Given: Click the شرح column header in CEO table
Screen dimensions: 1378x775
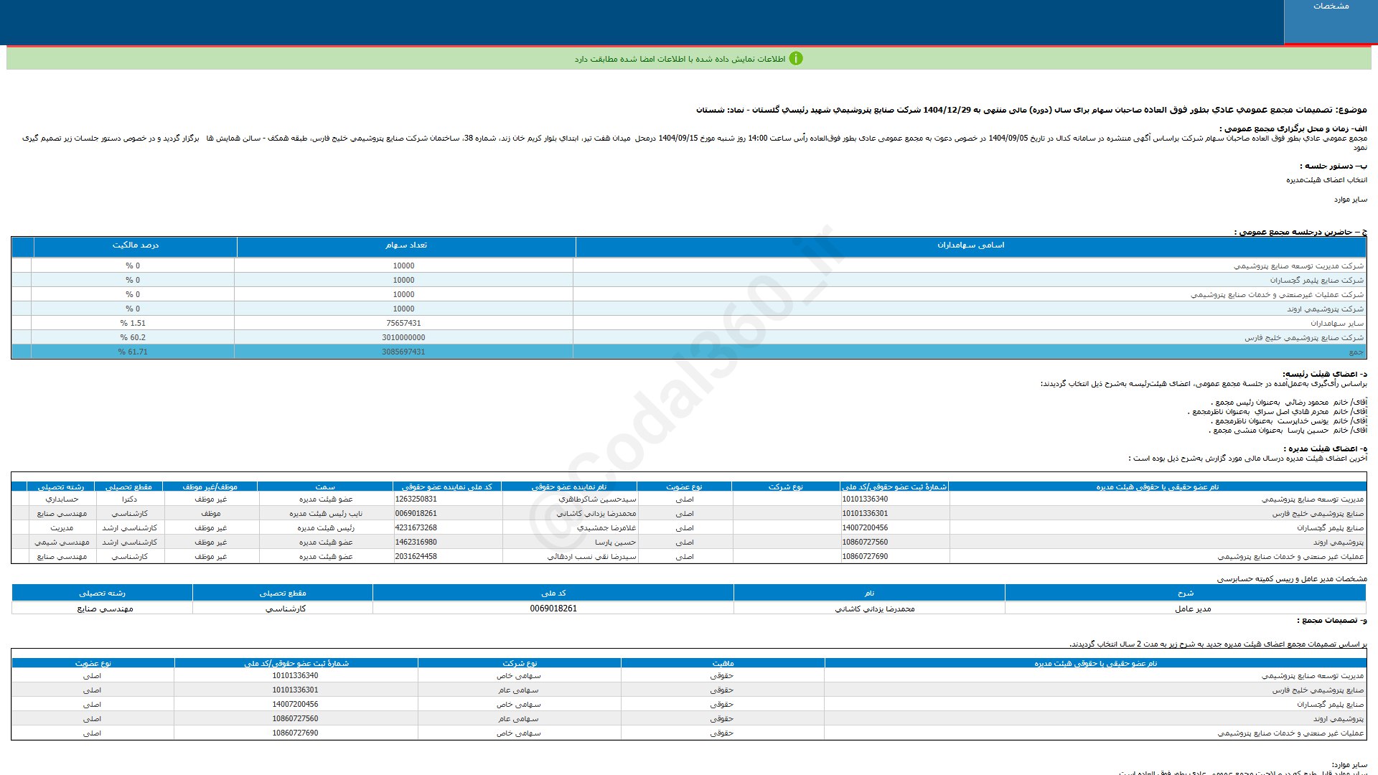Looking at the screenshot, I should click(x=1185, y=593).
